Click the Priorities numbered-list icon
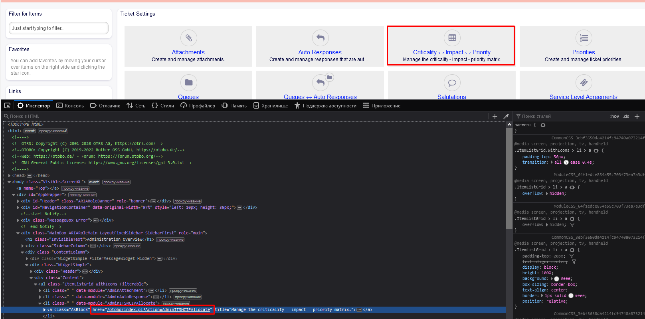 click(584, 38)
